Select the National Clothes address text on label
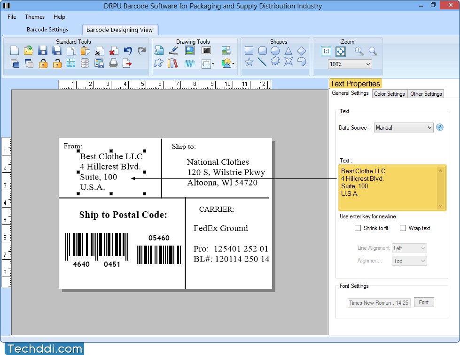Viewport: 460px width, 355px height. pos(226,172)
